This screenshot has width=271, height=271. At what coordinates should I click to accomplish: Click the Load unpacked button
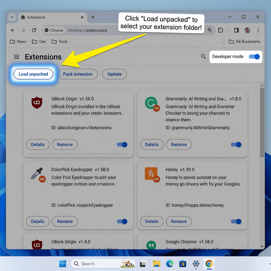point(33,74)
